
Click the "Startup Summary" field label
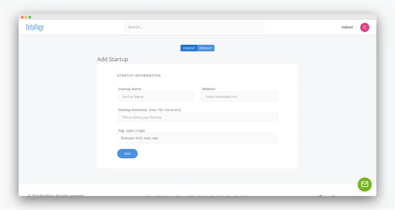click(133, 110)
